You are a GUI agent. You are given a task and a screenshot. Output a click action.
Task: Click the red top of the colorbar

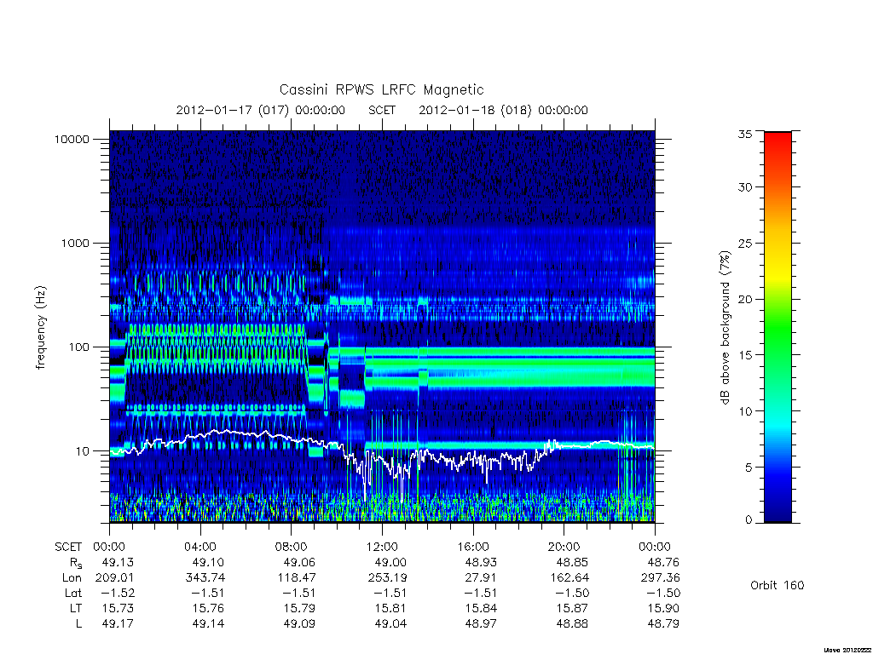[778, 142]
